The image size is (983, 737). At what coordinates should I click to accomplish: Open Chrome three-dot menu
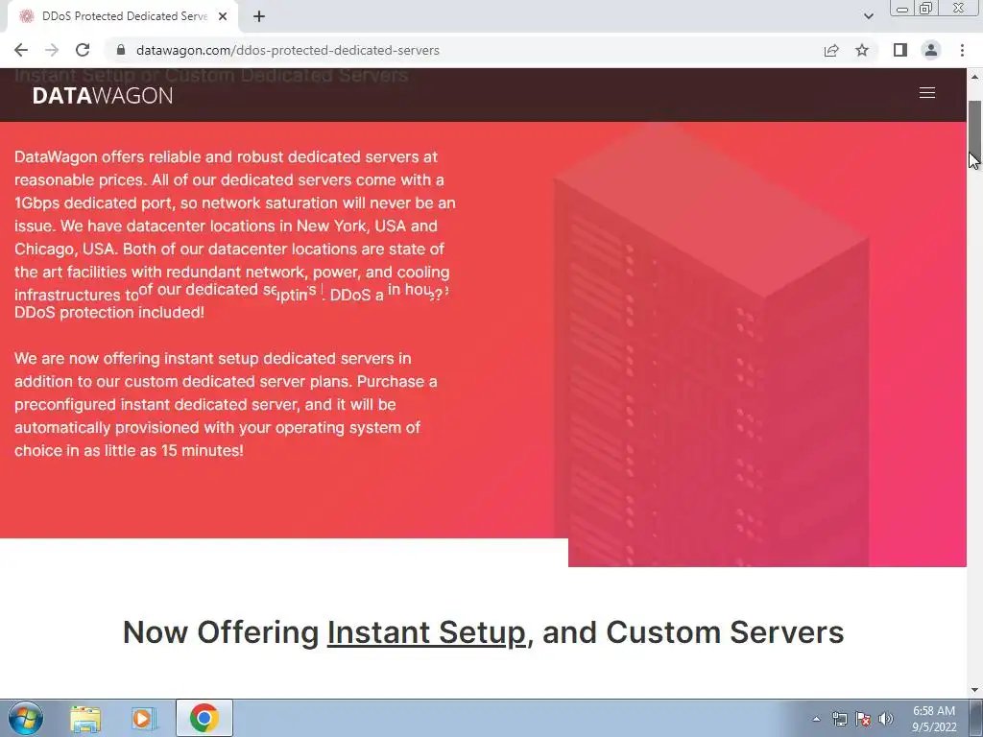click(x=962, y=50)
